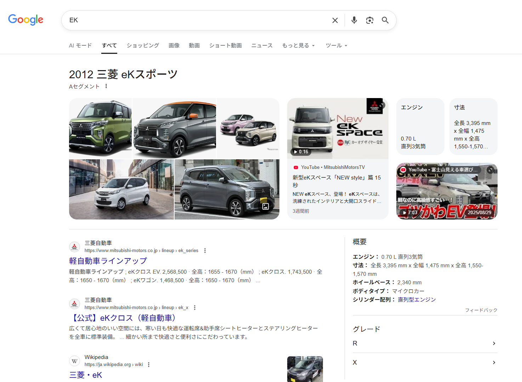Expand the 富士山見える車選び video preview
Screen dimensions: 522x382
[x=490, y=170]
